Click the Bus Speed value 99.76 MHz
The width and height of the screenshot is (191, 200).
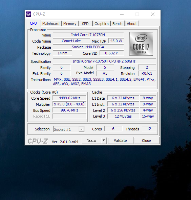(x=69, y=110)
